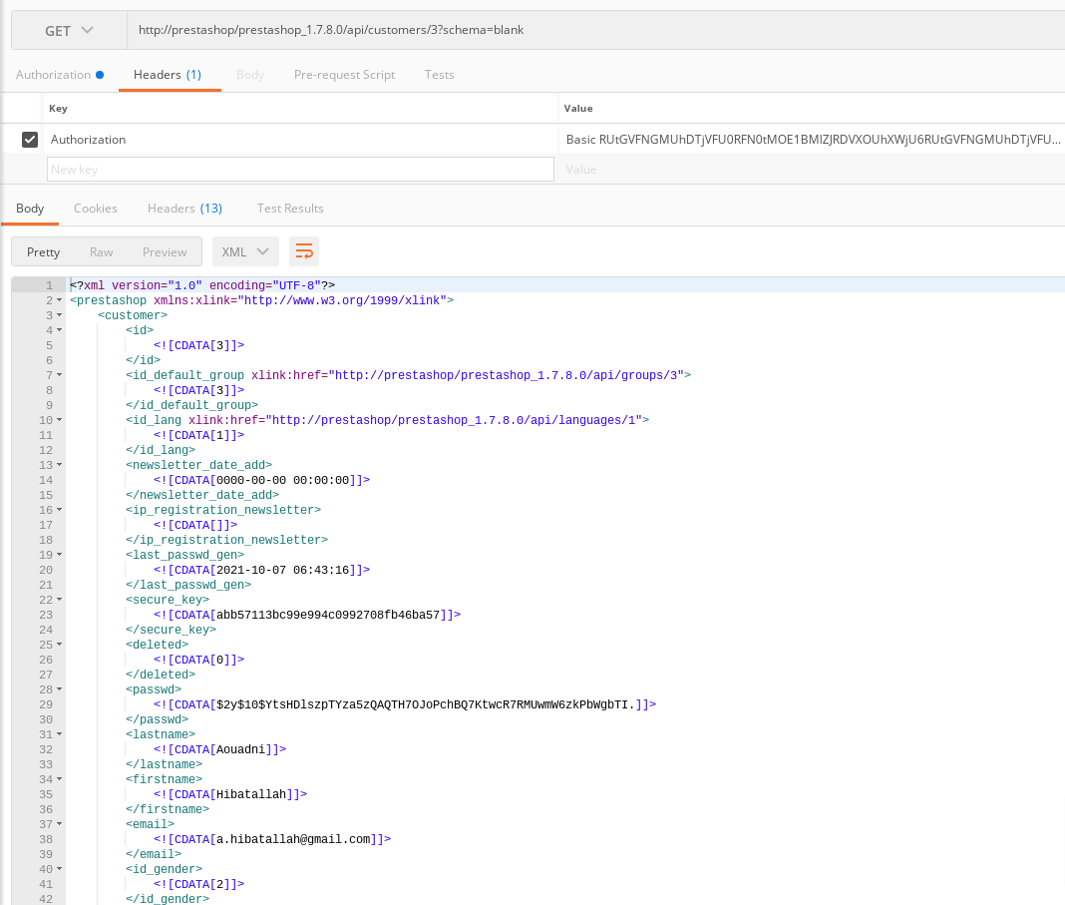Select the Pretty response view
1065x905 pixels.
click(x=43, y=251)
